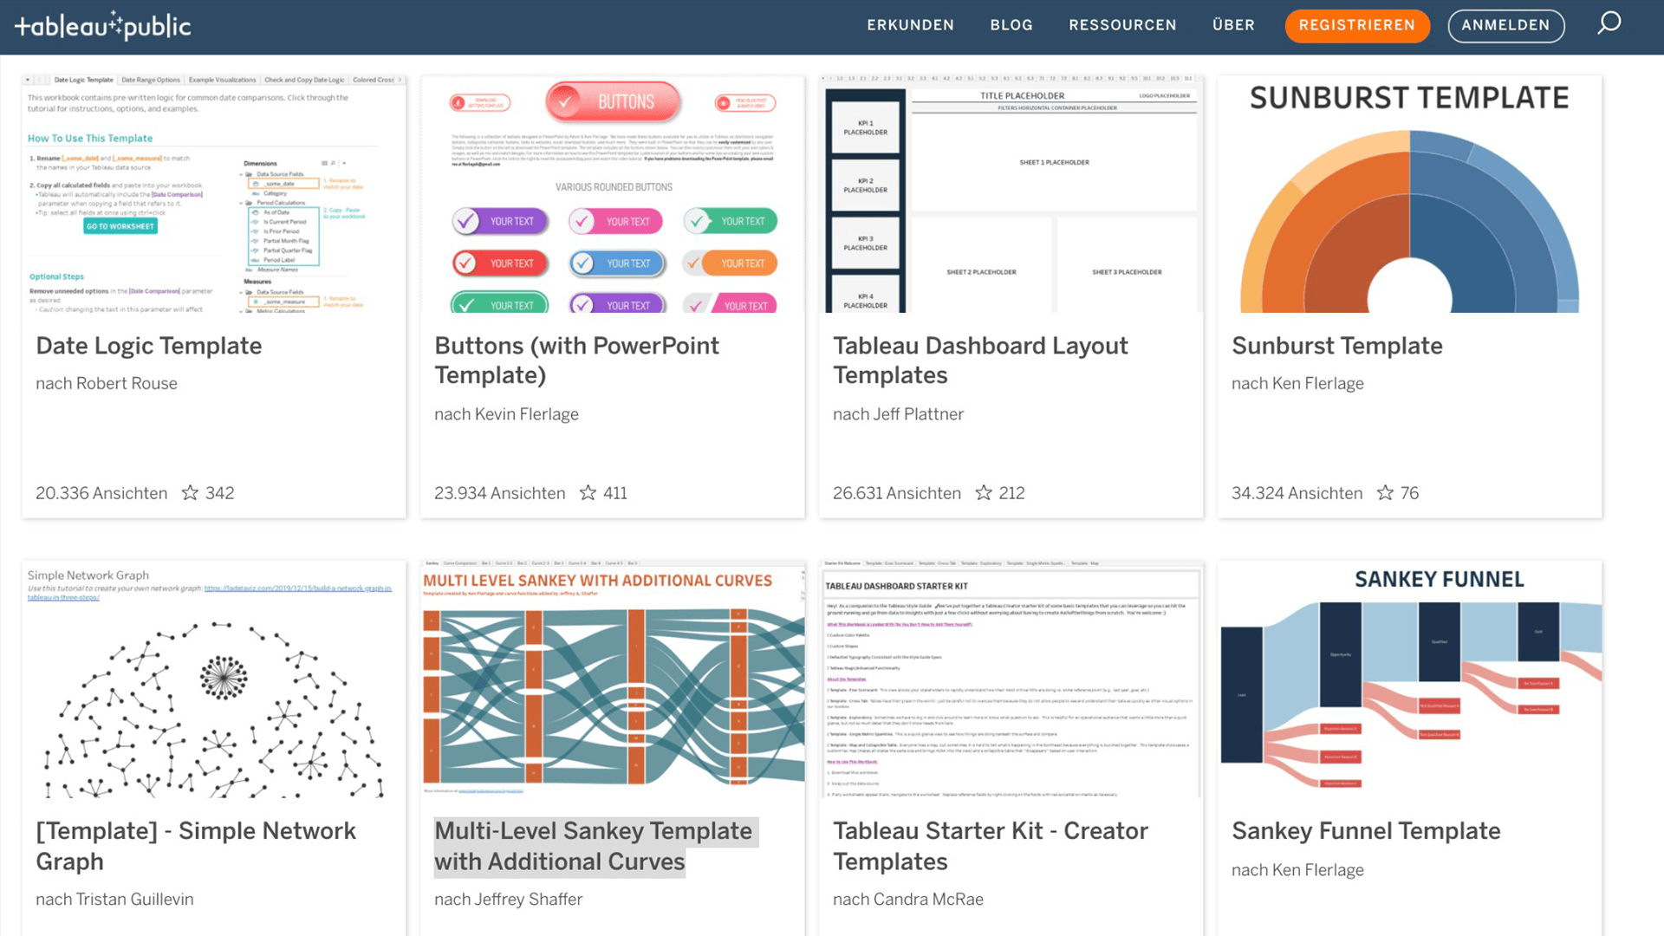
Task: Open author Robert Rouse's profile link
Action: 127,383
